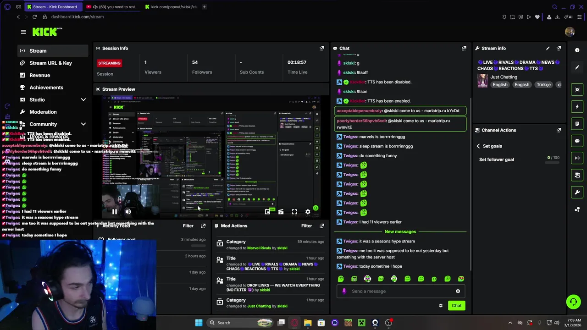Click the Send a message field

click(x=400, y=291)
